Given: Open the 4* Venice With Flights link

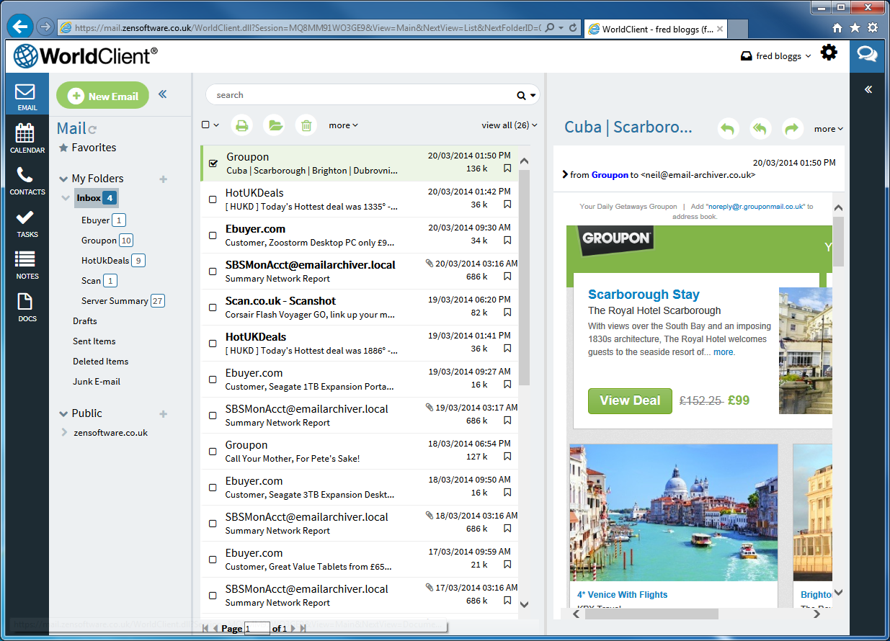Looking at the screenshot, I should 622,595.
